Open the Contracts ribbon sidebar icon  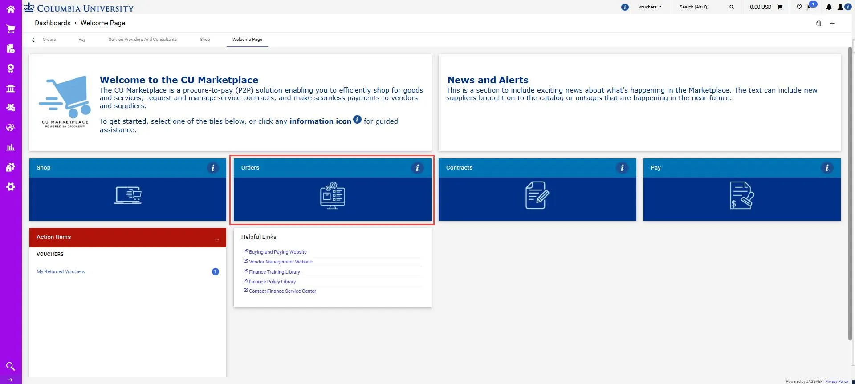click(11, 68)
